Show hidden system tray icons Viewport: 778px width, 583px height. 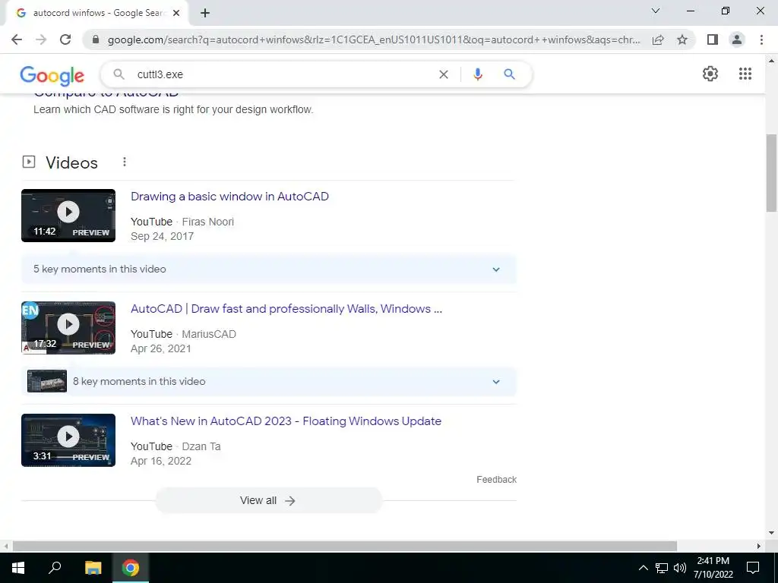[x=643, y=568]
